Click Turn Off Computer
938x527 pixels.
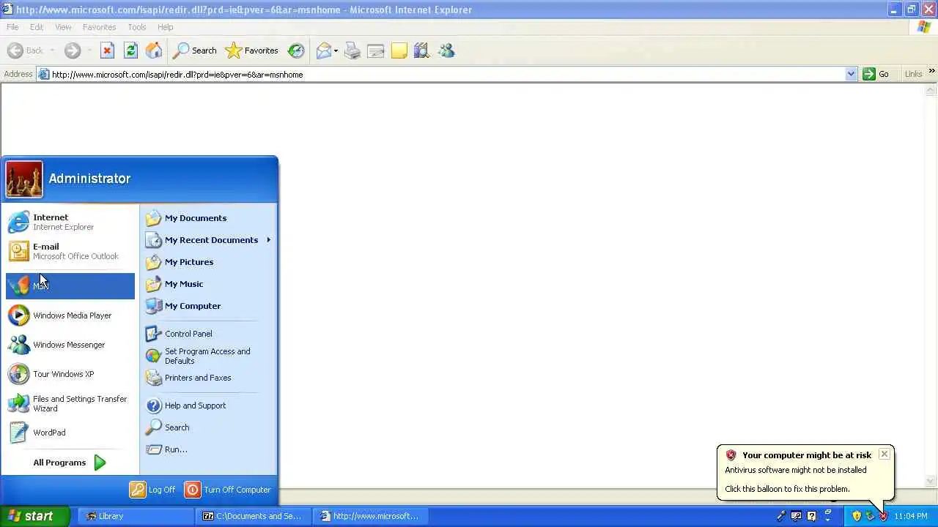pos(228,490)
